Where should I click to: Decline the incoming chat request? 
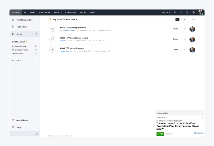tap(168, 134)
